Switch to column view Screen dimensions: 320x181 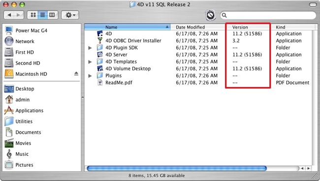pyautogui.click(x=52, y=15)
